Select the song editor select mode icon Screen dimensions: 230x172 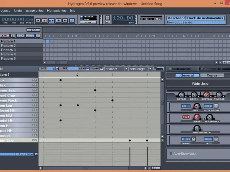tap(28, 36)
